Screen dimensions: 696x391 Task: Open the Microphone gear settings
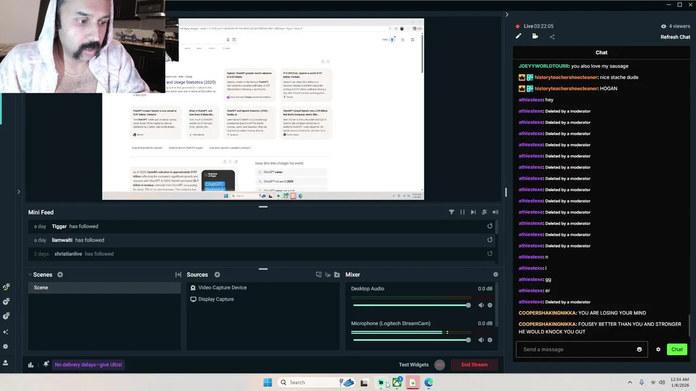click(490, 340)
